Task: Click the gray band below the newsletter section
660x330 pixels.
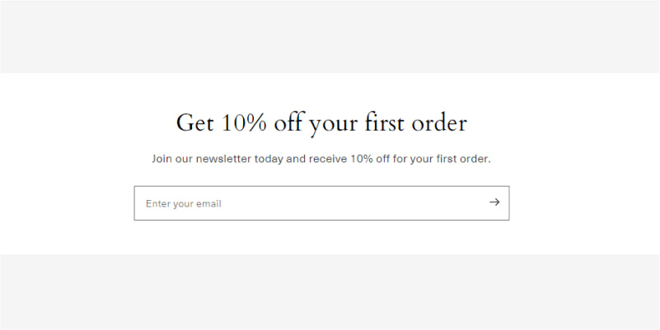Action: pos(330,292)
